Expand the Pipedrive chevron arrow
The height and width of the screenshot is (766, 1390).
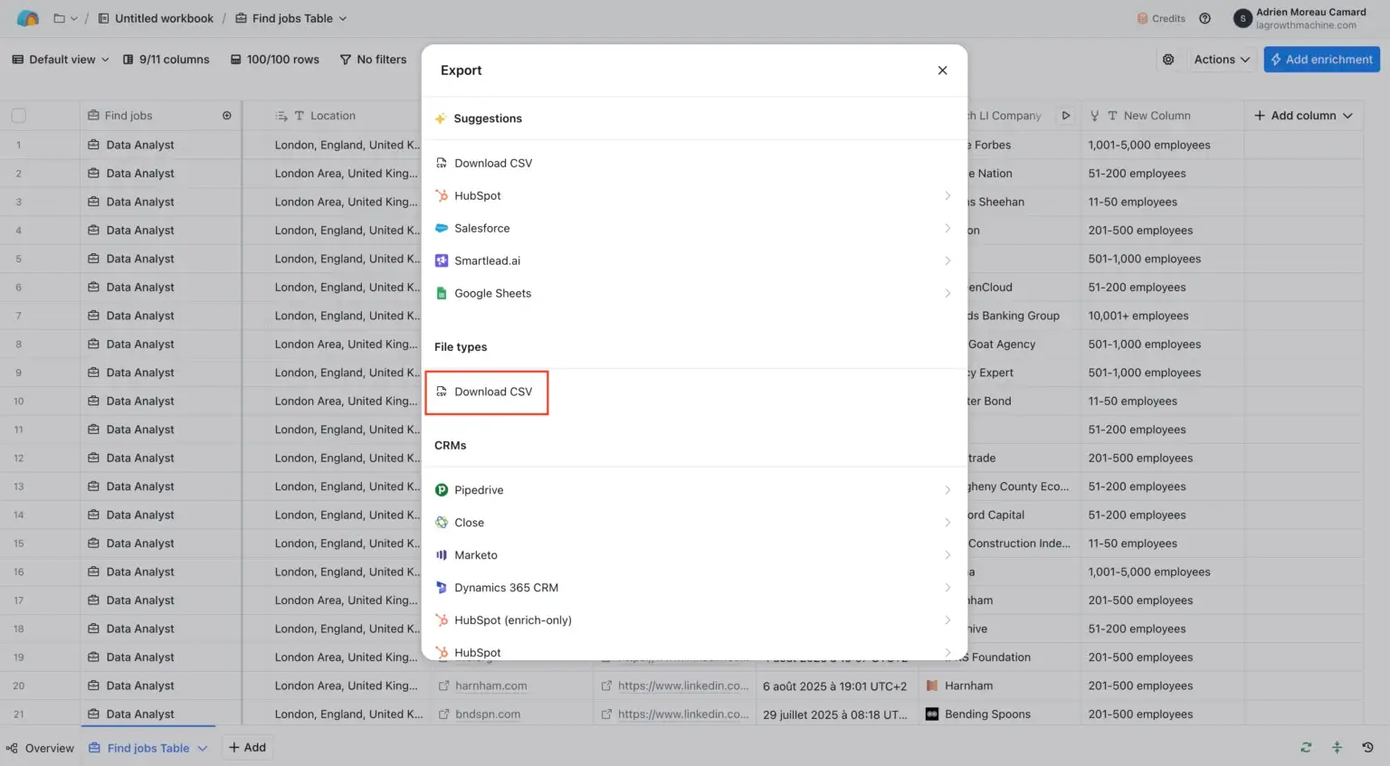pyautogui.click(x=947, y=490)
